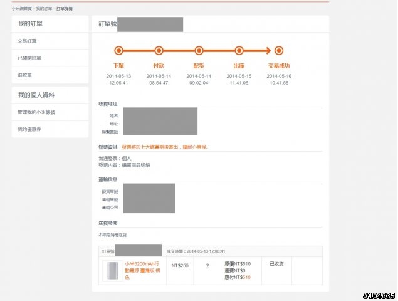This screenshot has width=398, height=301.
Task: Click the arrow head on progress timeline
Action: pos(267,50)
